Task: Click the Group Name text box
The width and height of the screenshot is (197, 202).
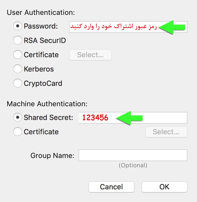Action: pyautogui.click(x=133, y=155)
